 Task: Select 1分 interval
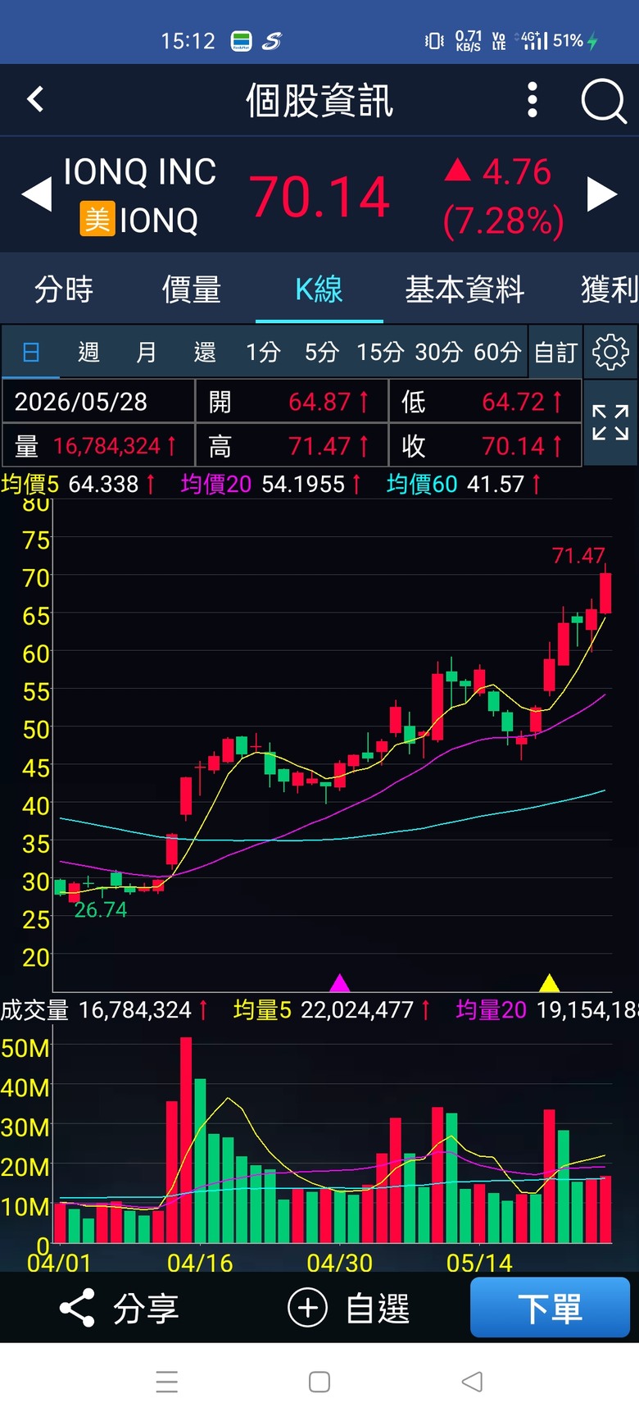pyautogui.click(x=264, y=352)
